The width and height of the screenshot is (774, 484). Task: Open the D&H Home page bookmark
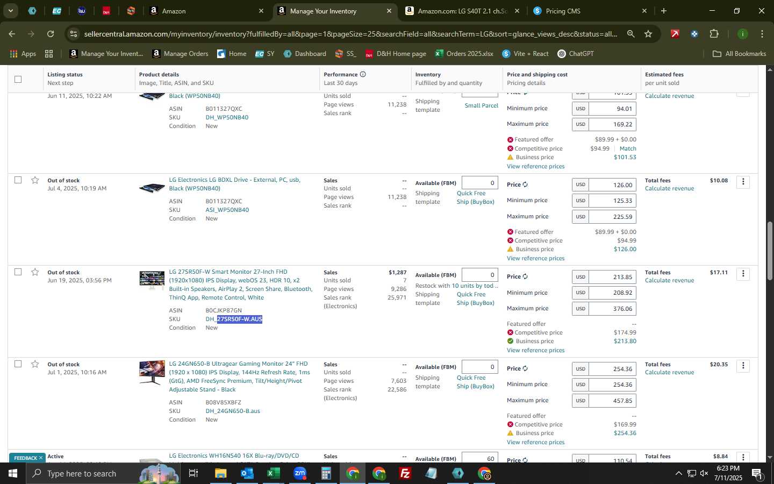pyautogui.click(x=396, y=54)
